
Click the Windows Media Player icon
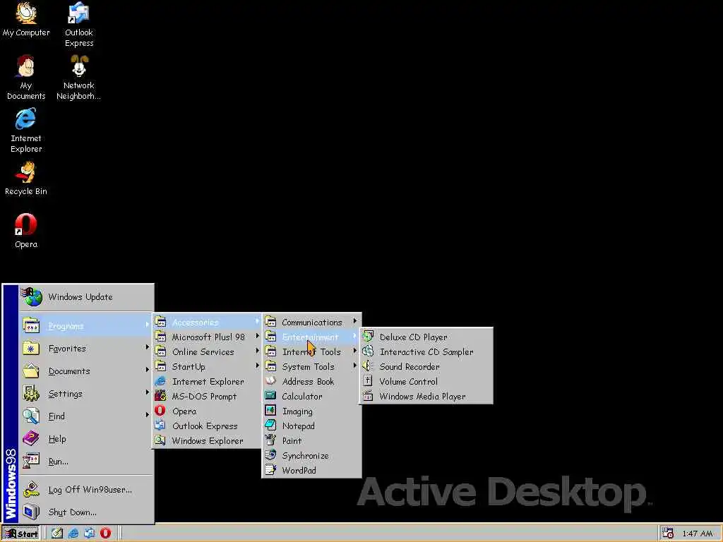click(368, 396)
